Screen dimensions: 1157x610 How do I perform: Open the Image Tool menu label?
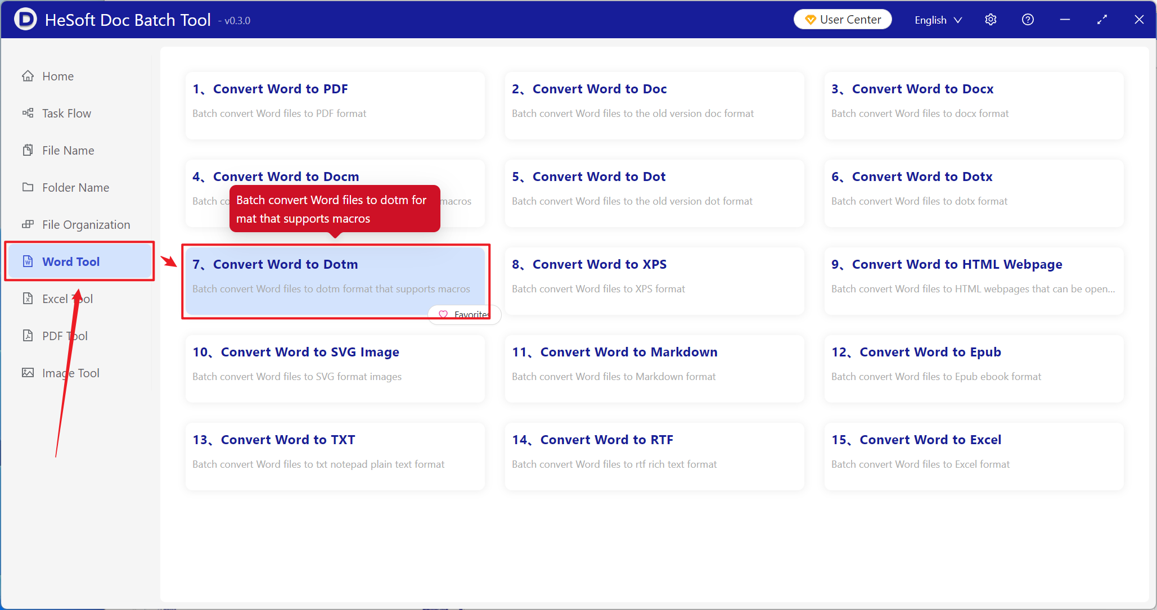click(x=71, y=373)
